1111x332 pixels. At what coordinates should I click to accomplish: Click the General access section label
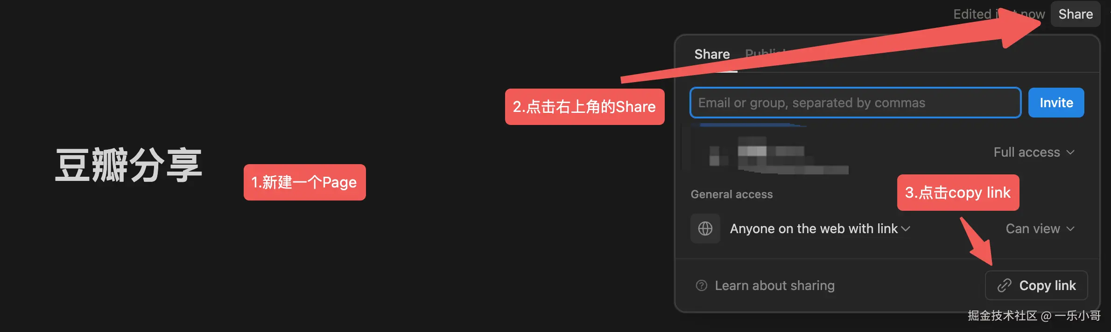731,194
